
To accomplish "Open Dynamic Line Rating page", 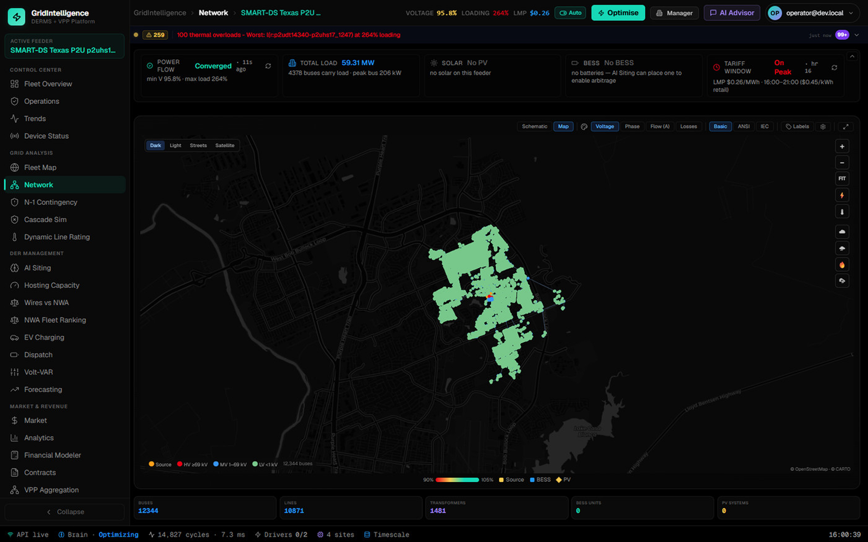I will [x=65, y=237].
